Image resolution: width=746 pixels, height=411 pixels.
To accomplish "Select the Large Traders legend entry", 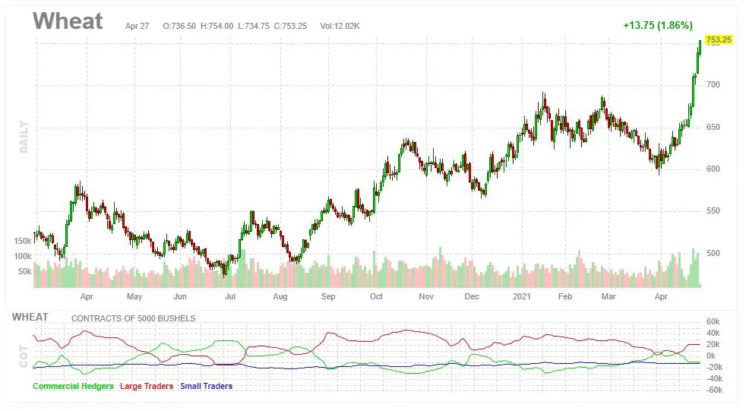I will 147,386.
